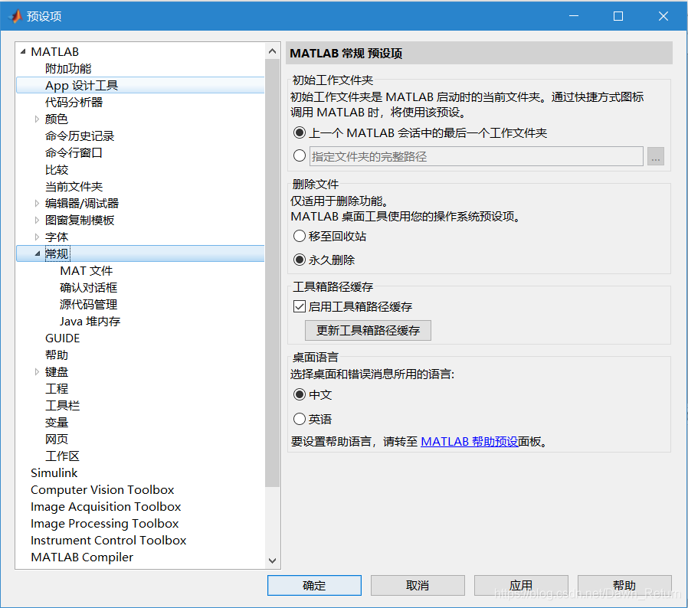The height and width of the screenshot is (608, 688).
Task: Choose 永久删除 radio option
Action: [x=300, y=260]
